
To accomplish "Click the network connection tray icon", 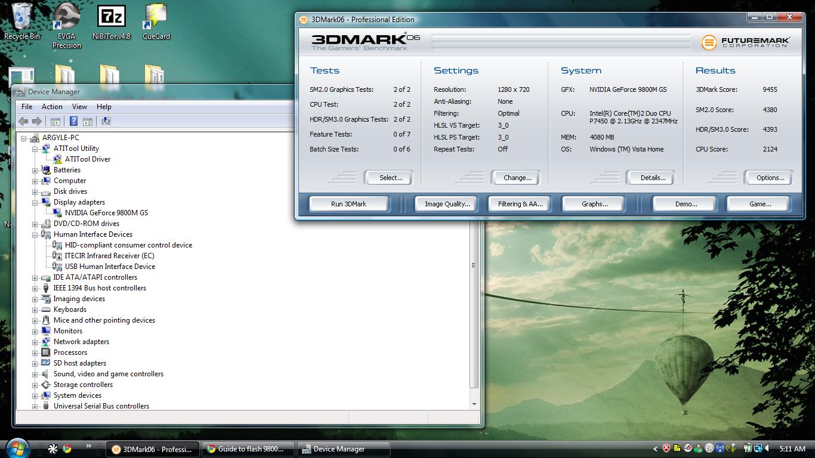I will (758, 448).
